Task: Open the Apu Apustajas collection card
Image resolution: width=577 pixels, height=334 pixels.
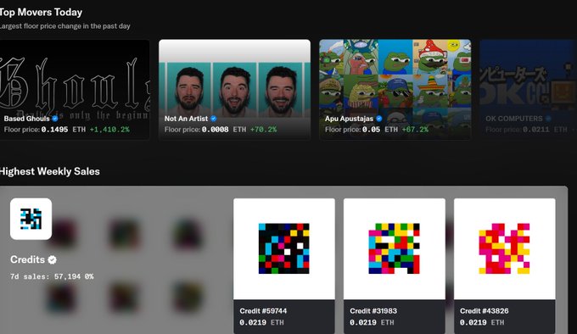Action: pos(395,89)
